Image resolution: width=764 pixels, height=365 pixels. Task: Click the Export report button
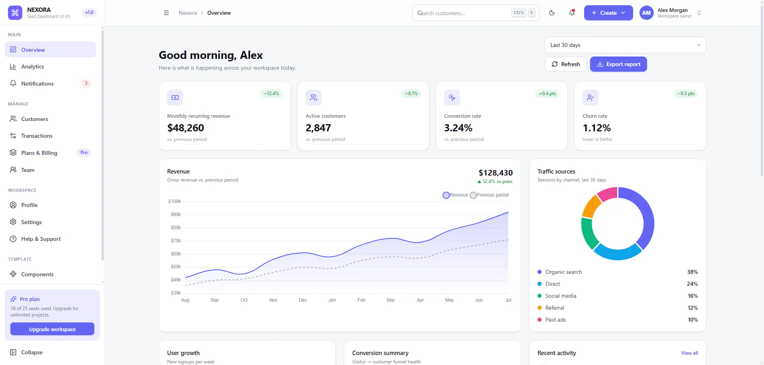(x=618, y=64)
